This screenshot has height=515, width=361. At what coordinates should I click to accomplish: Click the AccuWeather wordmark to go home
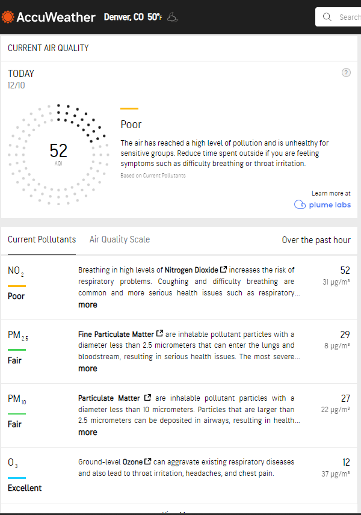[56, 17]
